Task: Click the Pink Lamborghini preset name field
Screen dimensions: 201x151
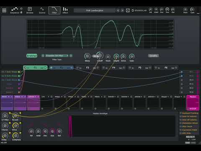Action: [95, 10]
